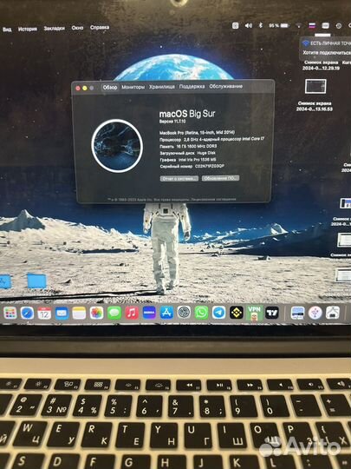
Task: Open the Calendar app in the Dock
Action: 44,314
